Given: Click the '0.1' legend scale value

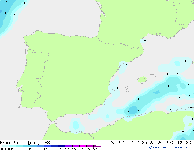Looking at the screenshot, I should pyautogui.click(x=3, y=149).
